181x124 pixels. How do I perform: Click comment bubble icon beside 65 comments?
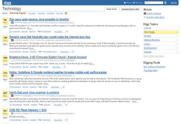click(10, 120)
